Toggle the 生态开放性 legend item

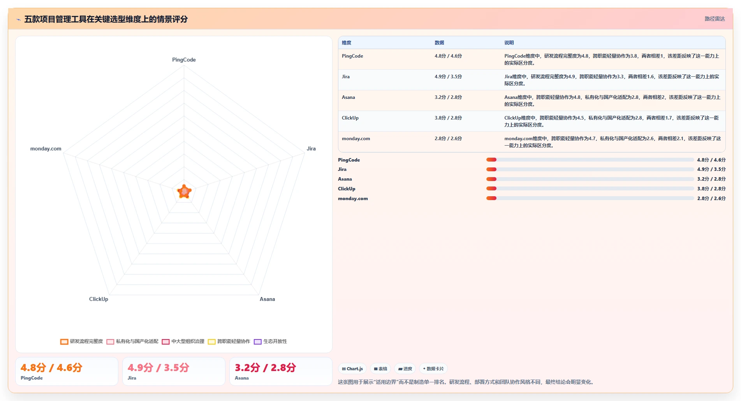(x=270, y=341)
